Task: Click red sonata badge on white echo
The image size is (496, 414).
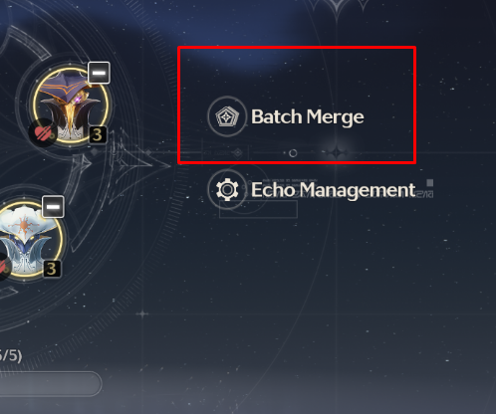Action: pos(3,267)
